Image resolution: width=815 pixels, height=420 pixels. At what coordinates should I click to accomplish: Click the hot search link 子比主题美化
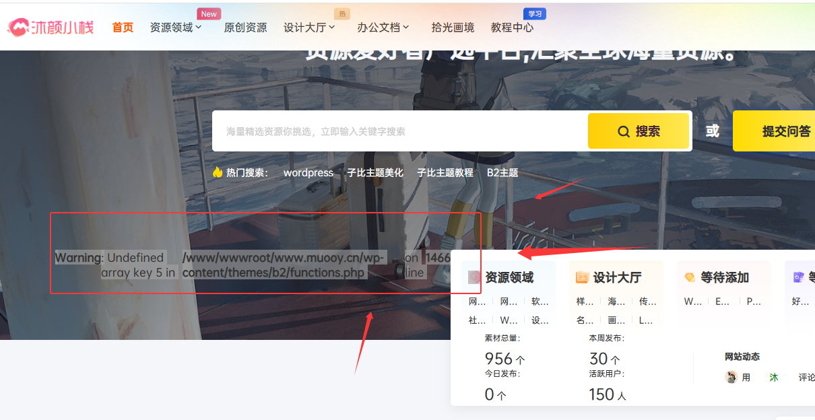pyautogui.click(x=374, y=172)
